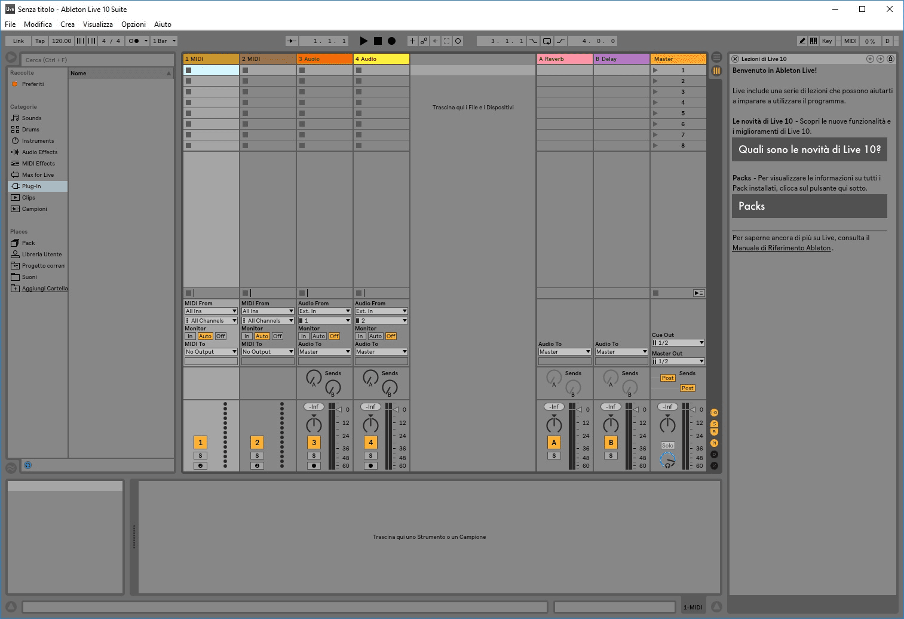Click the MIDI Arrangement Overdub plus button
The height and width of the screenshot is (619, 904).
(412, 41)
